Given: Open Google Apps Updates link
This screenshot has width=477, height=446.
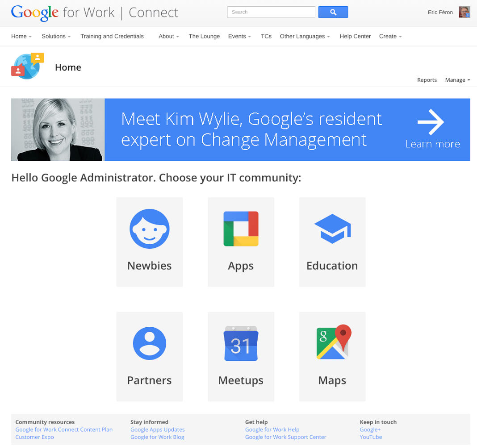Looking at the screenshot, I should (x=158, y=429).
